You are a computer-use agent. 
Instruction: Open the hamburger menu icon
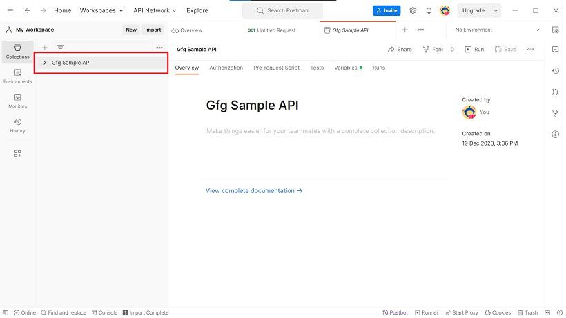10,10
